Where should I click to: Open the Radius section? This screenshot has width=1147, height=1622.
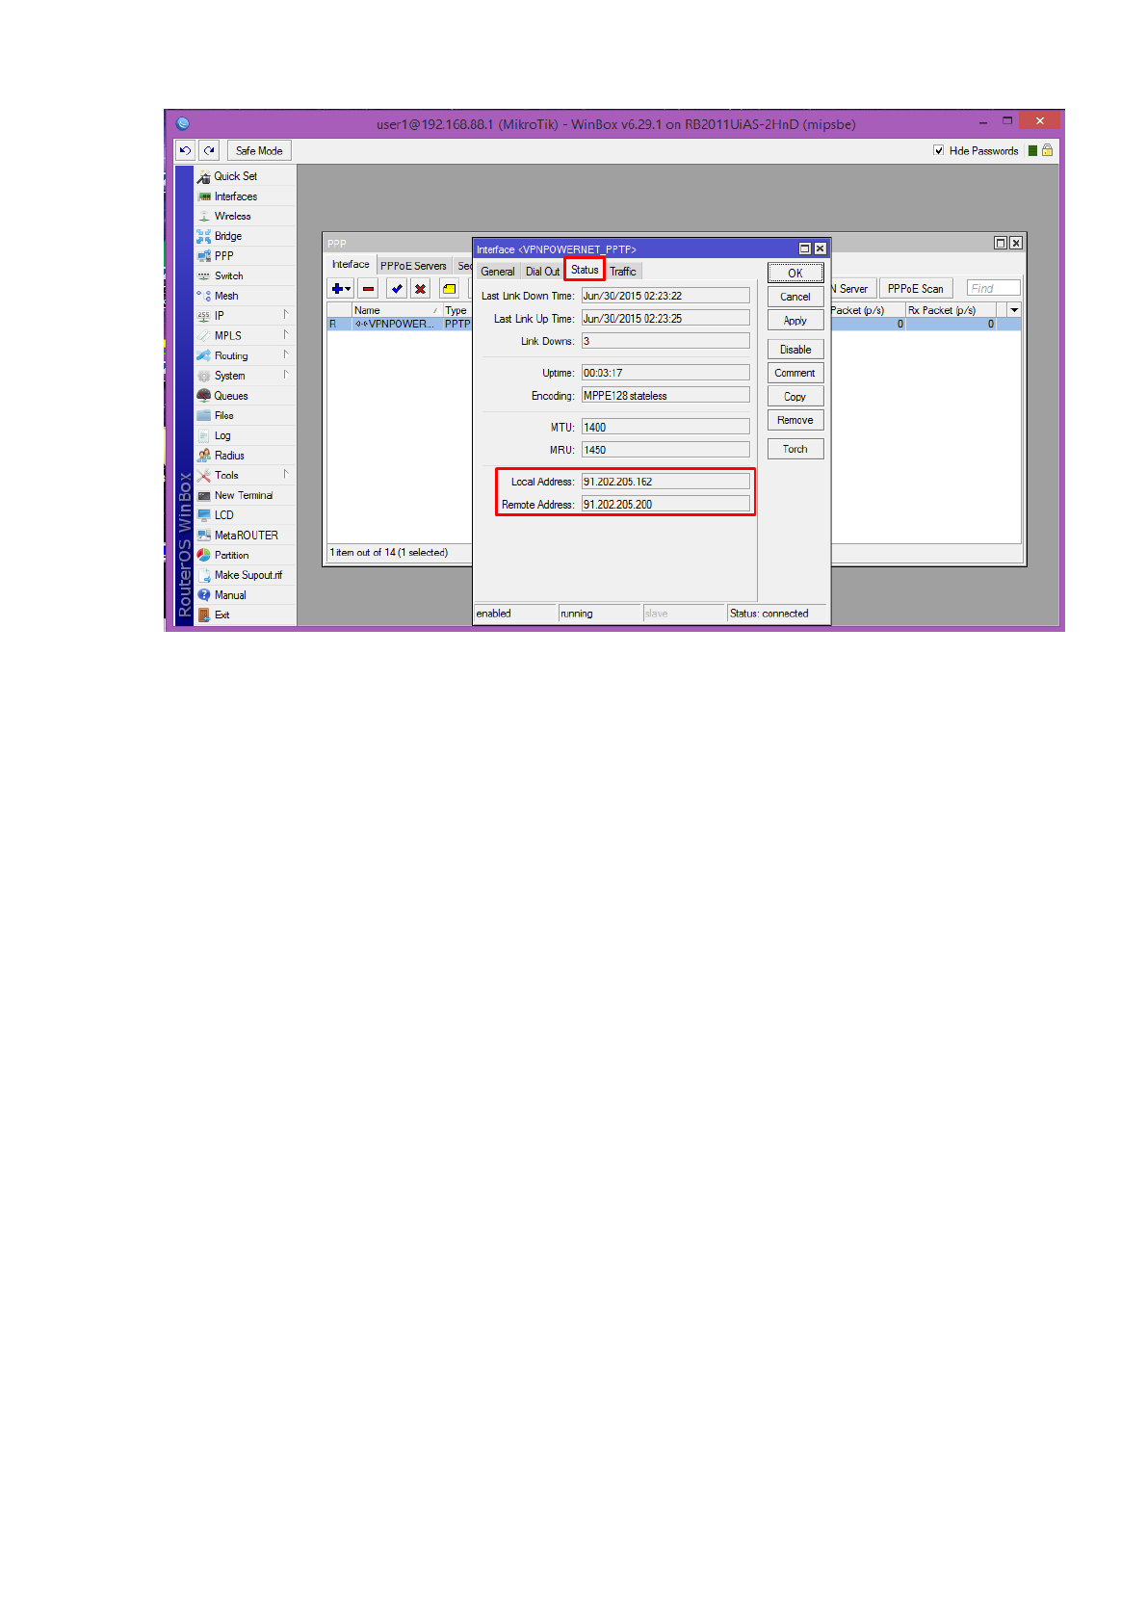pyautogui.click(x=229, y=456)
